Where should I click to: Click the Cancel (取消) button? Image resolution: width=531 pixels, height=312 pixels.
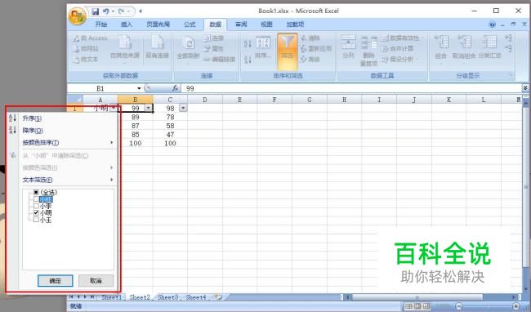(96, 280)
